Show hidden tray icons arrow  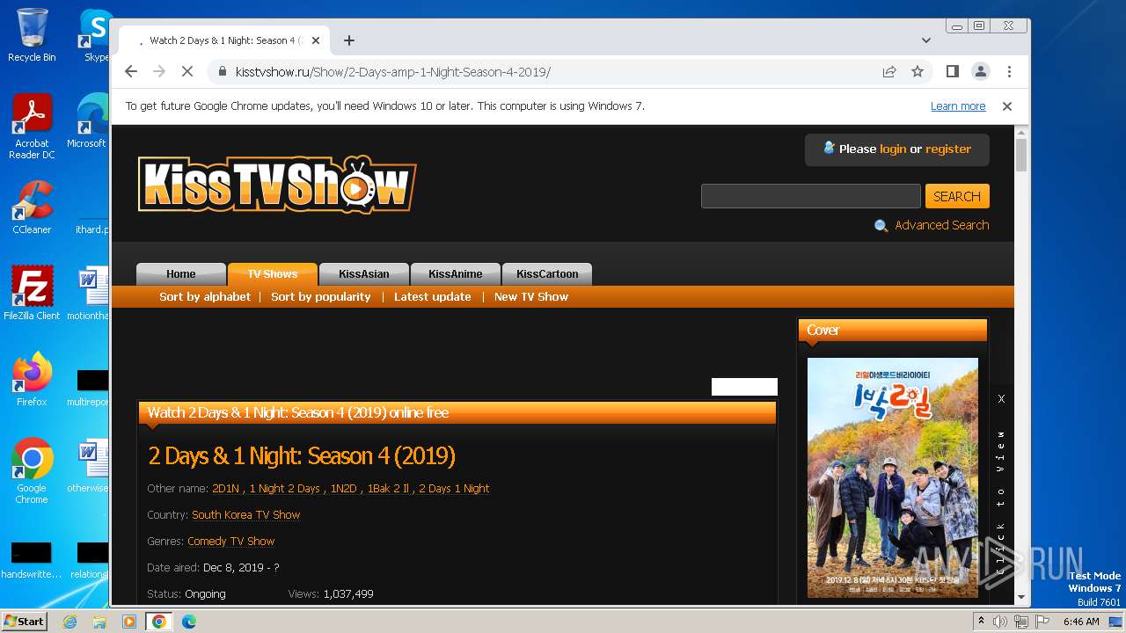(982, 622)
